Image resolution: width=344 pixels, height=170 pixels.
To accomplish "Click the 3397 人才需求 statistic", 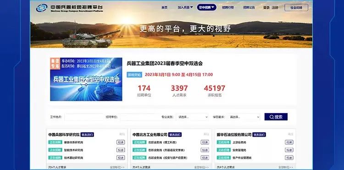I will [x=179, y=91].
